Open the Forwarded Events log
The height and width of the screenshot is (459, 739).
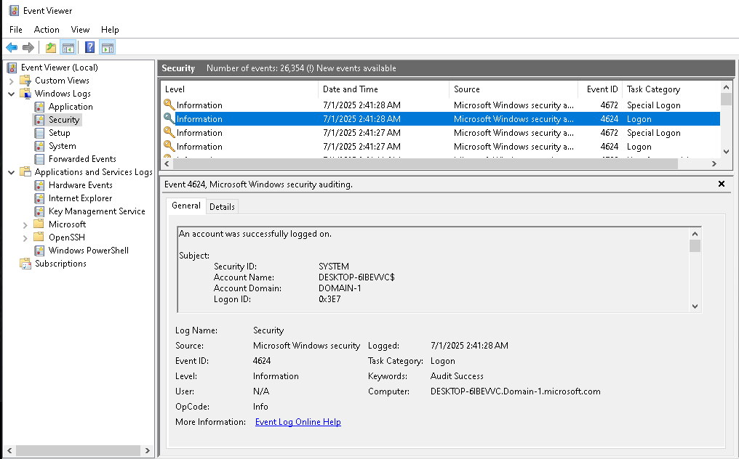coord(82,159)
